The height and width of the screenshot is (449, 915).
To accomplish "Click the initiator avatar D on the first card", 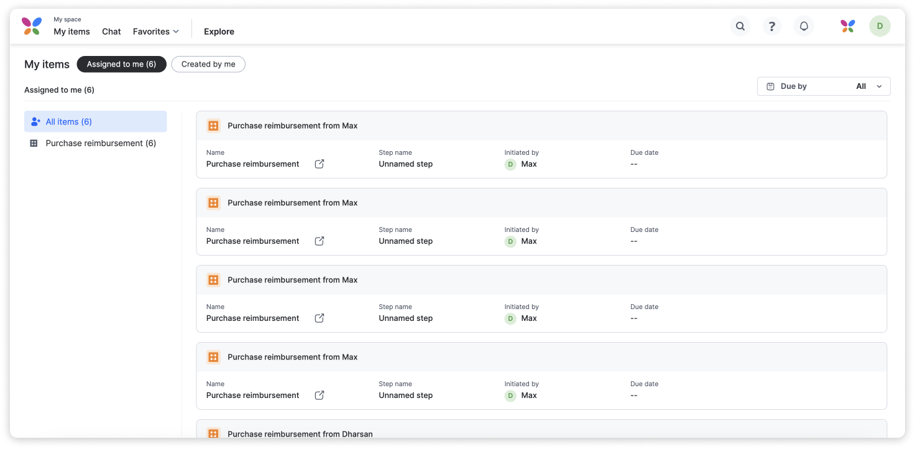I will click(510, 165).
